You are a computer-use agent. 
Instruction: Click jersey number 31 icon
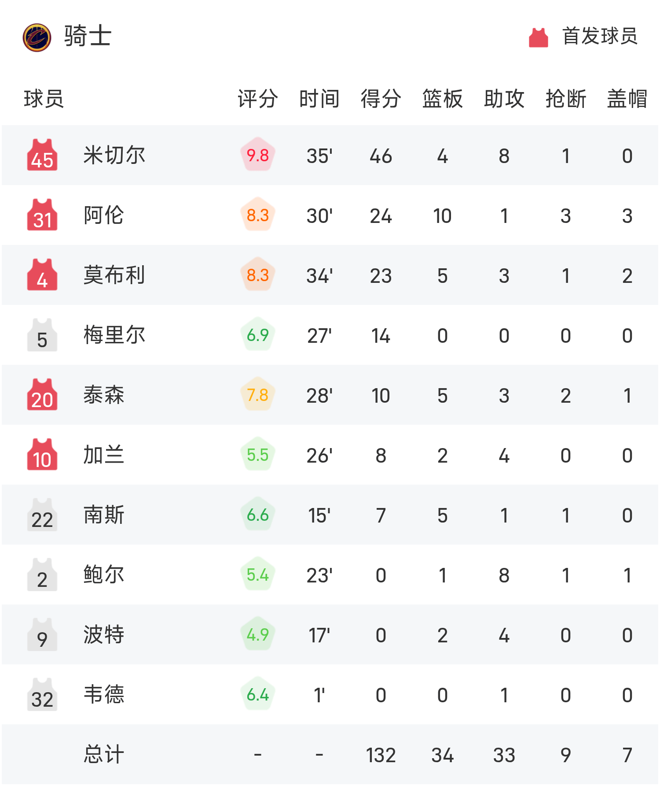[x=42, y=215]
